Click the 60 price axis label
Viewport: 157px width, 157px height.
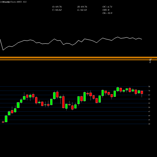(x=149, y=99)
